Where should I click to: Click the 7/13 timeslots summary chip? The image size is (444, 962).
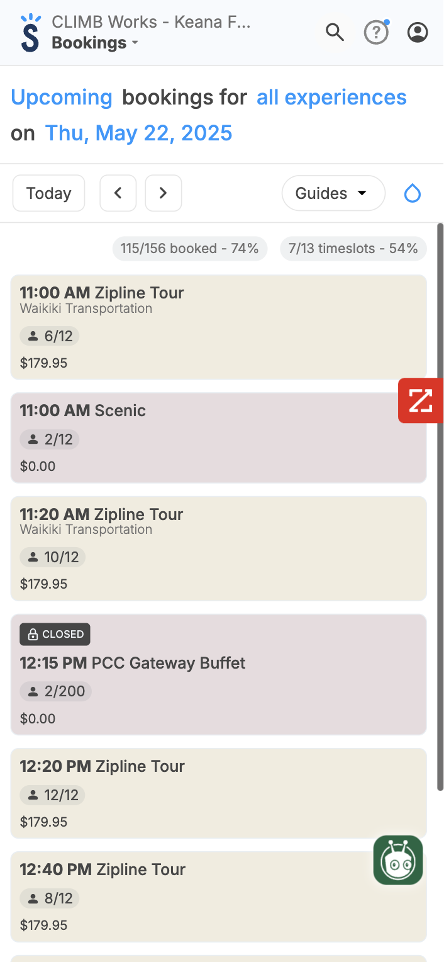[x=353, y=249]
